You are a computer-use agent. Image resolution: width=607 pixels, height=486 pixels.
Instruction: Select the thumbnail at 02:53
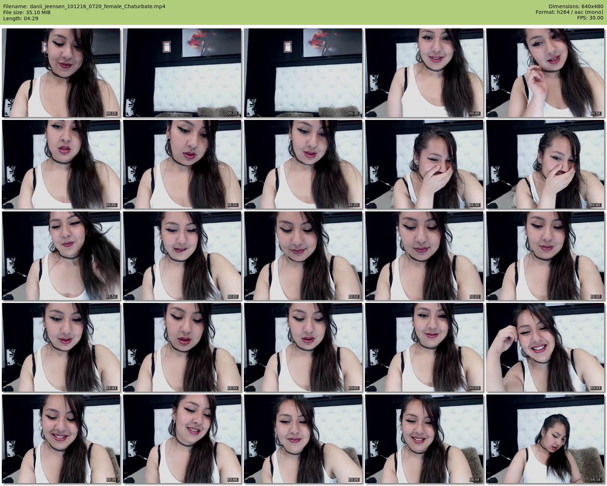click(182, 347)
